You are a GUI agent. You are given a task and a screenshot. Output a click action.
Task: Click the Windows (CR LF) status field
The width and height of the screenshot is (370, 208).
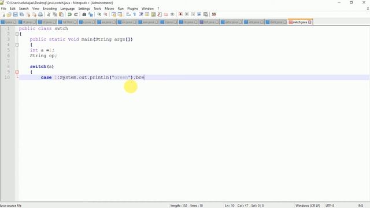pos(308,206)
